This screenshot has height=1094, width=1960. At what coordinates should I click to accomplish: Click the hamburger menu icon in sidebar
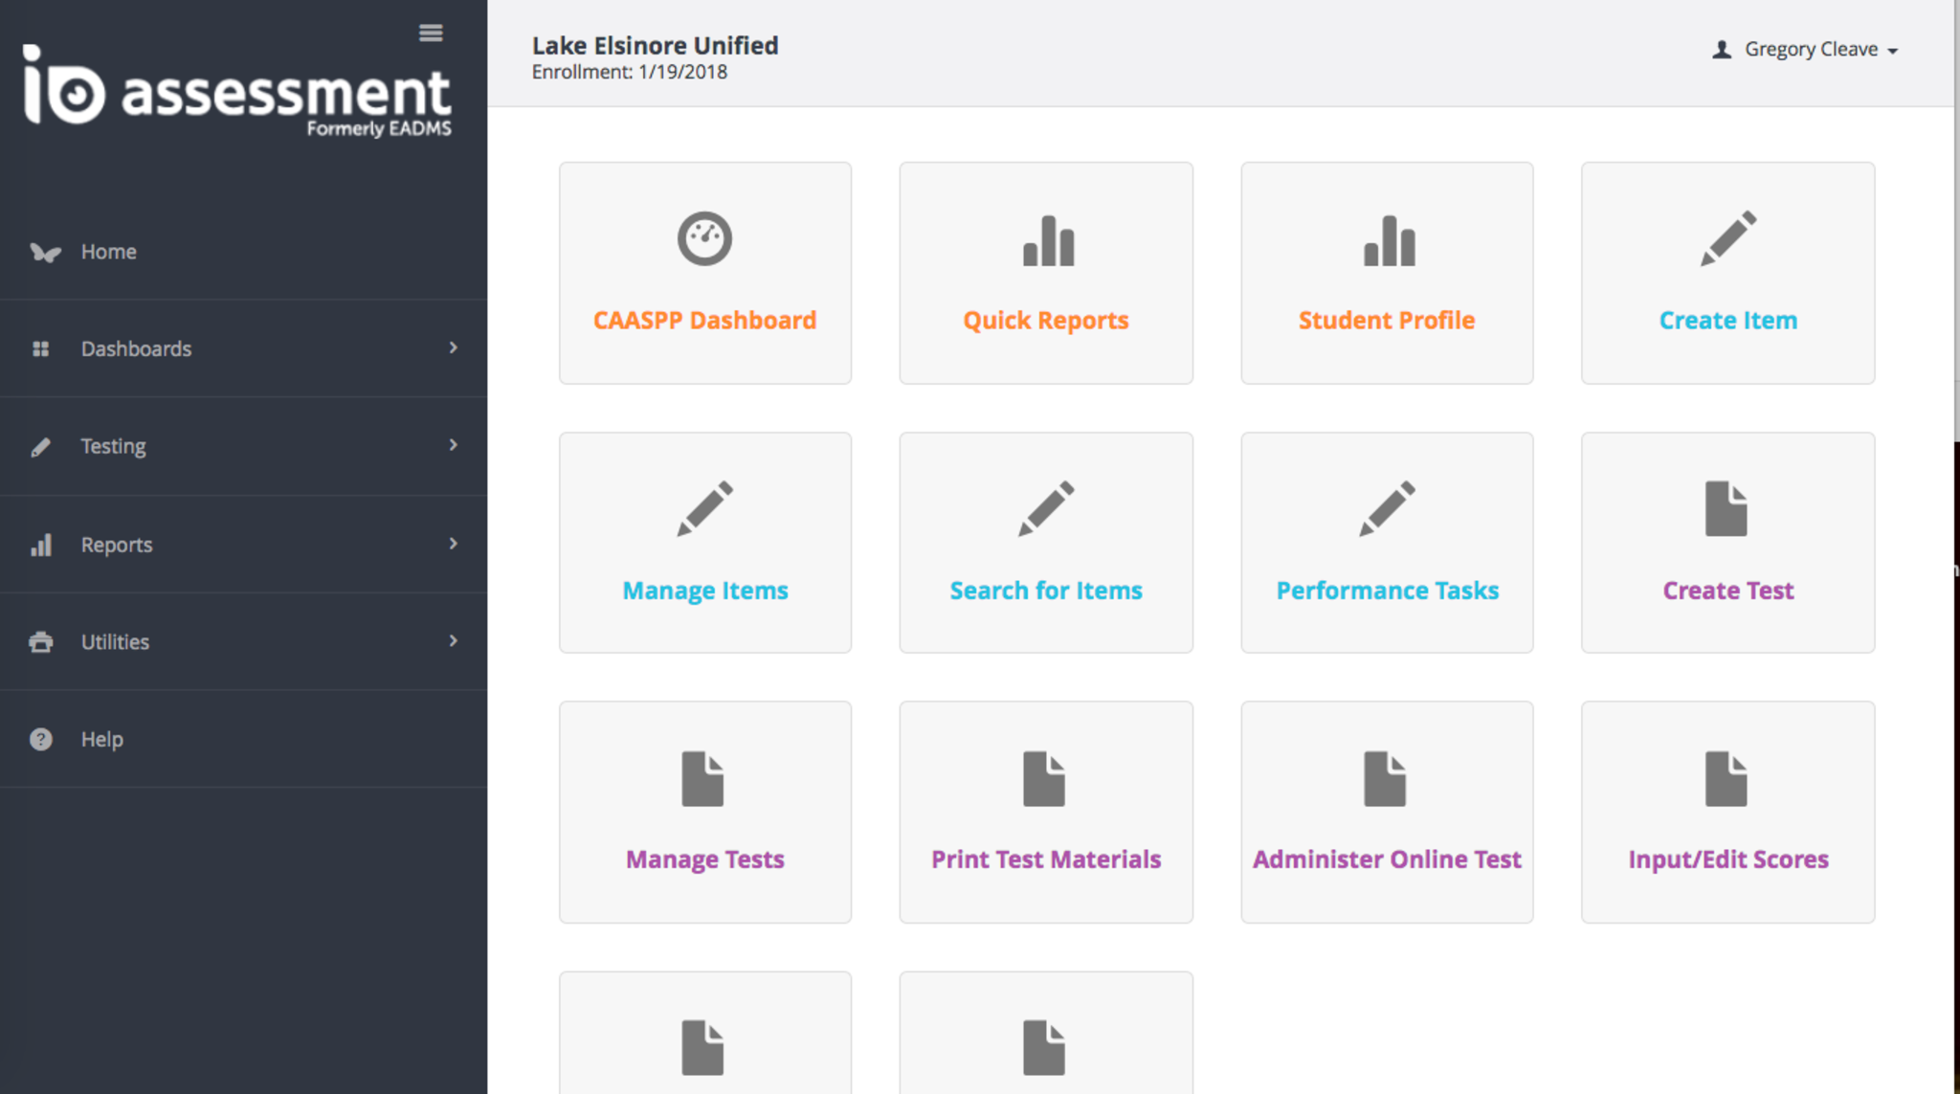pyautogui.click(x=431, y=33)
